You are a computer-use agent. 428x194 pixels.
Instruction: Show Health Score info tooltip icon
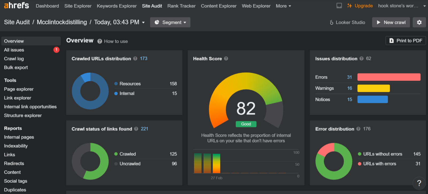click(x=226, y=59)
